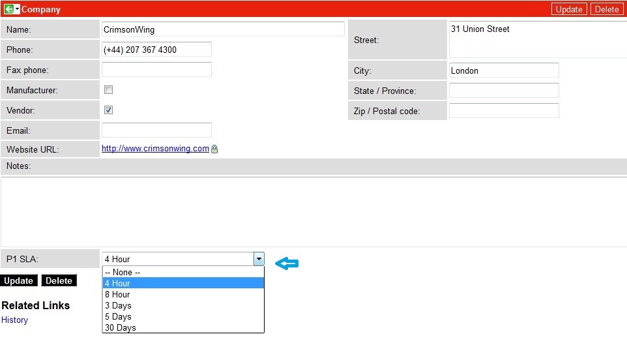Choose the '8 Hour' option
This screenshot has height=347, width=627.
pos(183,295)
